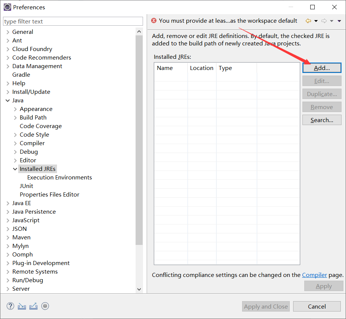This screenshot has width=346, height=319.
Task: Select the Debug item under Java
Action: click(29, 152)
